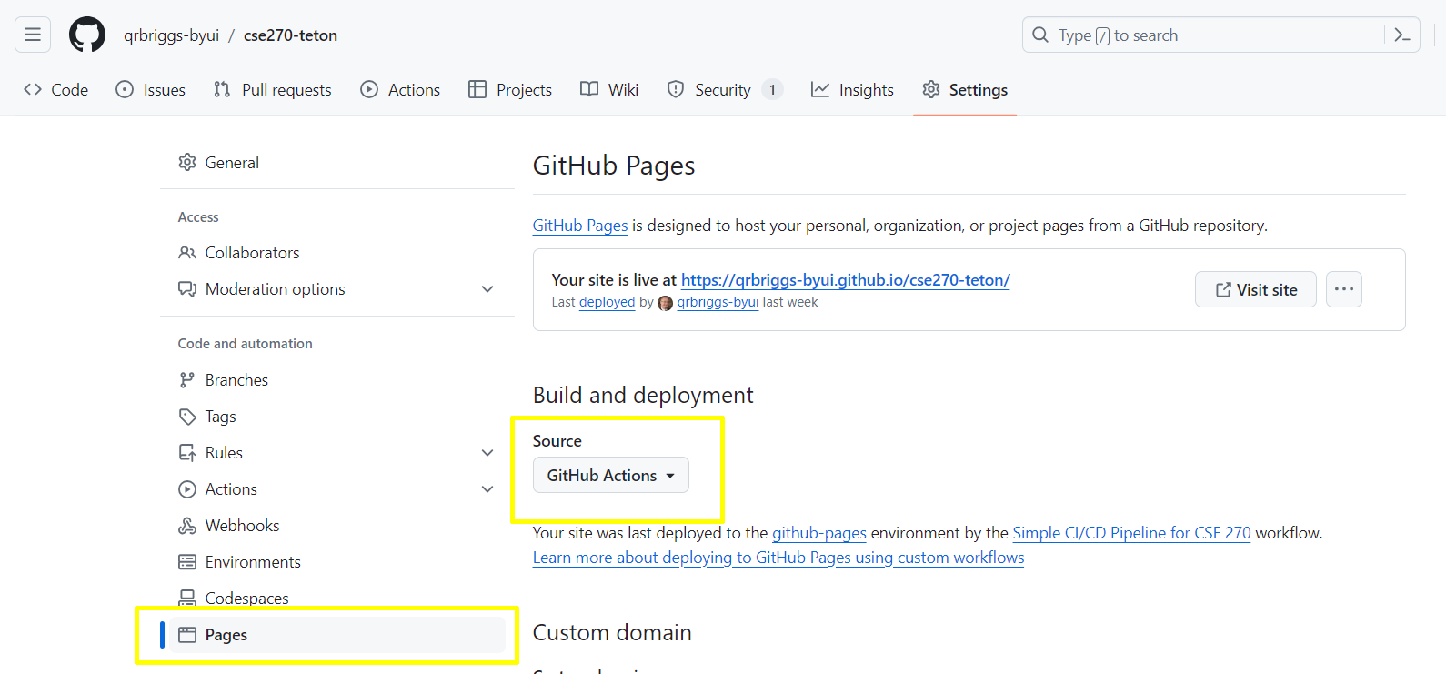Expand the Moderation options section
1446x674 pixels.
point(487,289)
